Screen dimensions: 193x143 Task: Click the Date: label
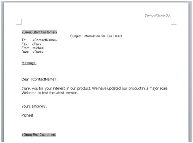point(26,52)
